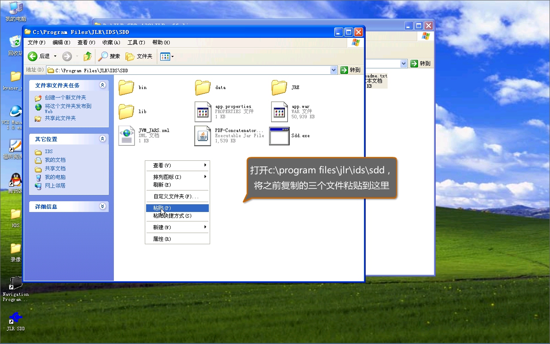
Task: Open the JLR SDD desktop shortcut
Action: pyautogui.click(x=15, y=322)
